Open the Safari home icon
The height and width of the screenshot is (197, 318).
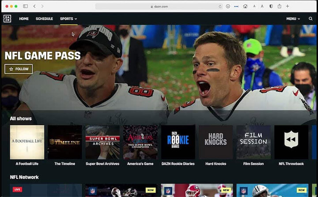click(x=245, y=6)
